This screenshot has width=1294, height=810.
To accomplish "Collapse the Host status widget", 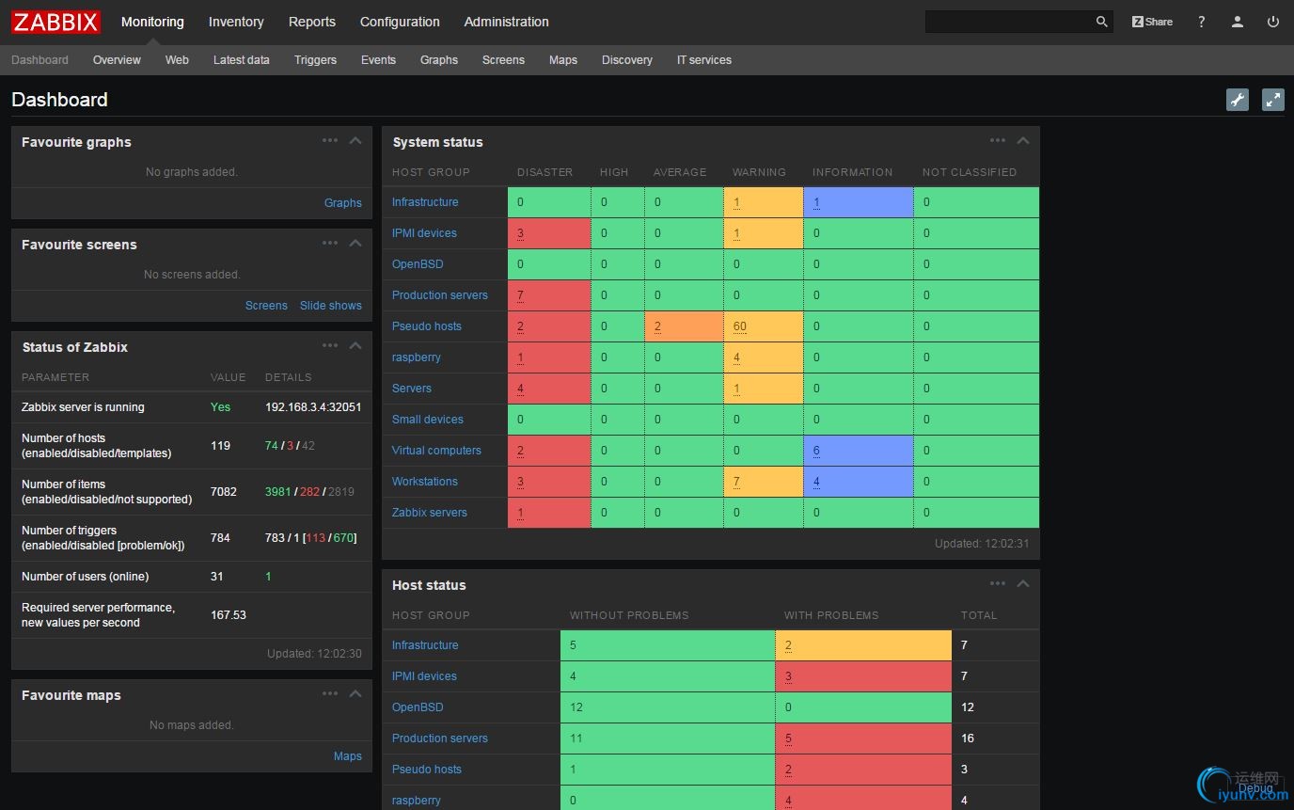I will [1023, 584].
